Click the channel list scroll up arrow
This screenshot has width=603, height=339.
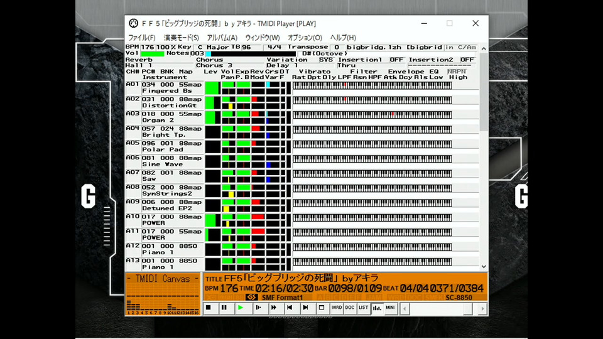click(484, 48)
